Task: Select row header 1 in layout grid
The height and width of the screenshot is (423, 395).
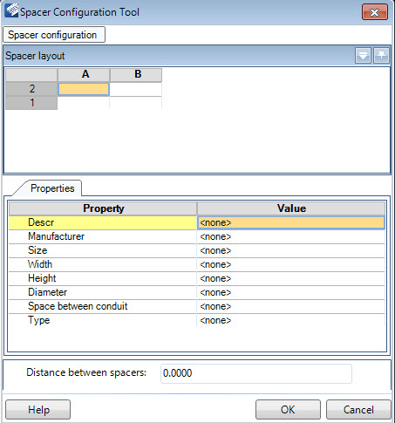Action: (31, 103)
